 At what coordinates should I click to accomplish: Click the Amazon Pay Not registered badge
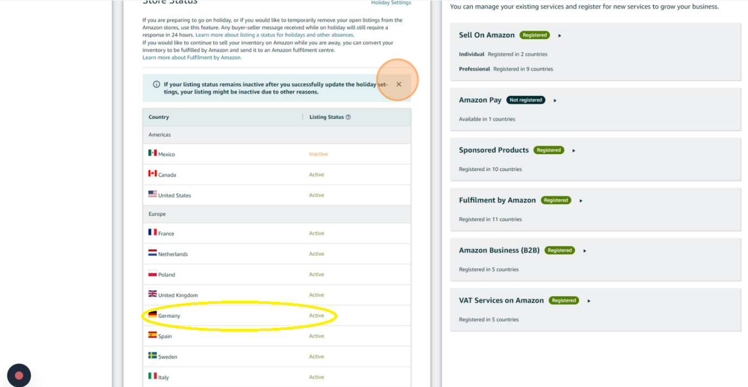pos(525,100)
